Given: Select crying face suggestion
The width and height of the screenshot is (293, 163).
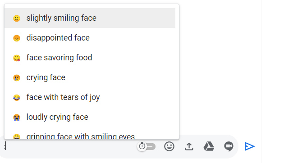Looking at the screenshot, I should click(x=90, y=77).
